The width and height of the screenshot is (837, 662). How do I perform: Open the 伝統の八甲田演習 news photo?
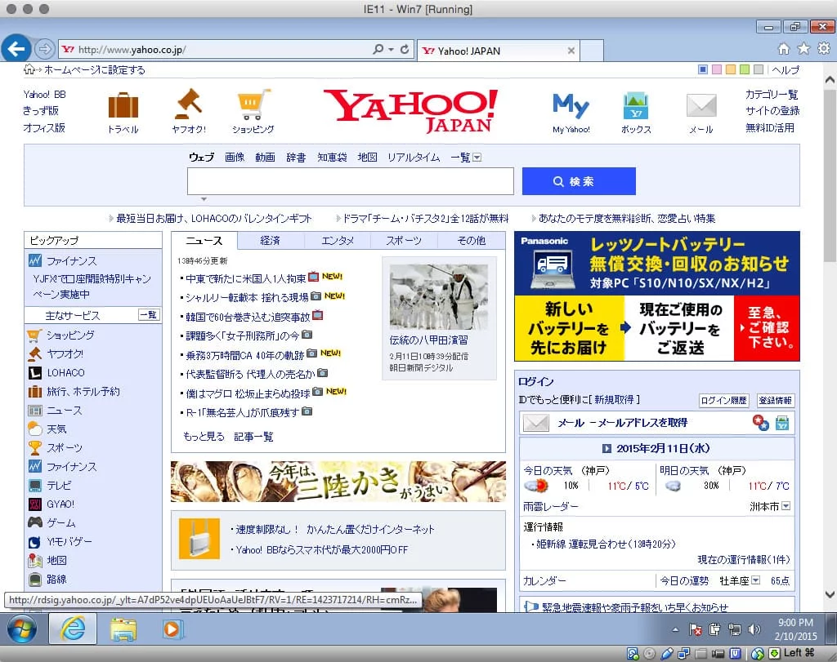pyautogui.click(x=438, y=297)
